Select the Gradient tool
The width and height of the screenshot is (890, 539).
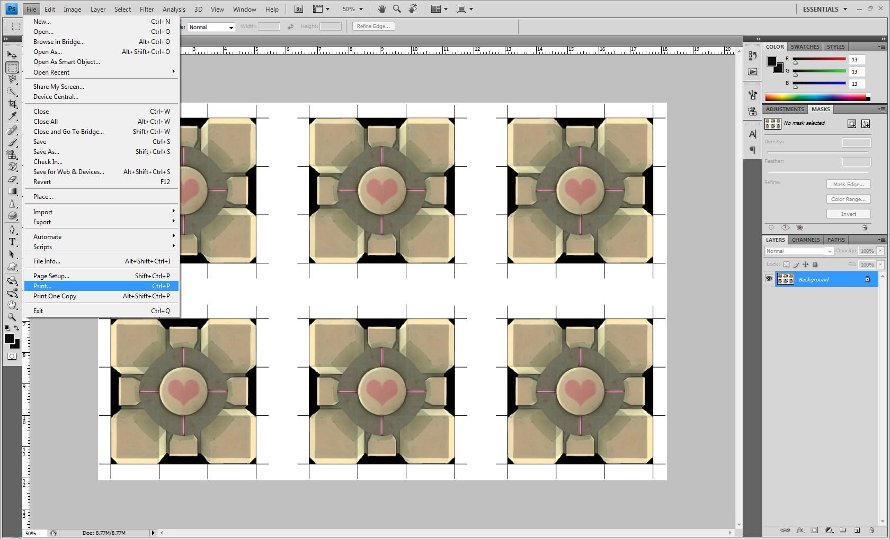(12, 191)
